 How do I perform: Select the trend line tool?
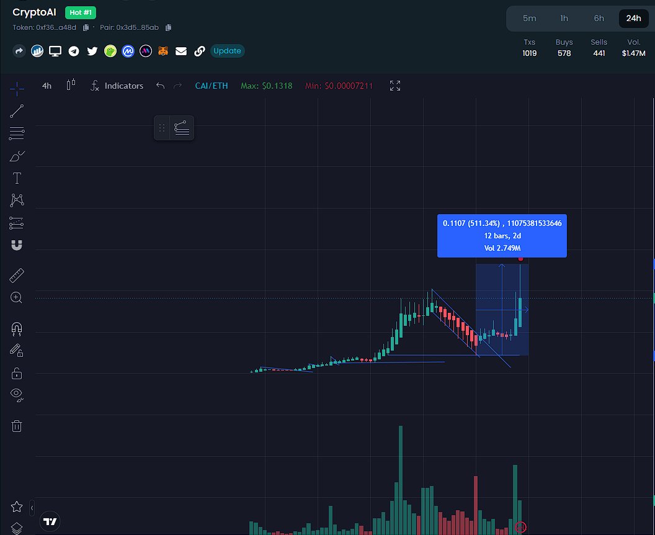(x=17, y=110)
